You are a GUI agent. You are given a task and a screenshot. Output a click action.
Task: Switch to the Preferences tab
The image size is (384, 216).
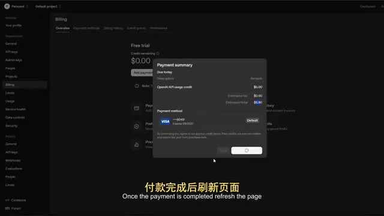pos(158,28)
